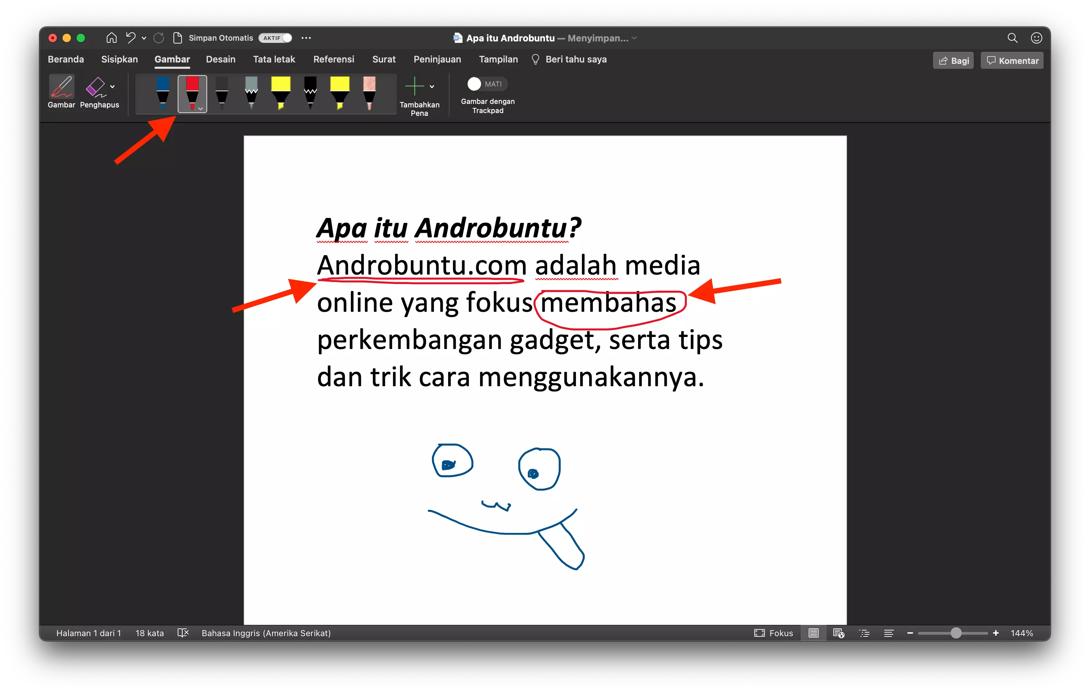Open the Tampilan ribbon tab
The width and height of the screenshot is (1090, 693).
pos(498,59)
